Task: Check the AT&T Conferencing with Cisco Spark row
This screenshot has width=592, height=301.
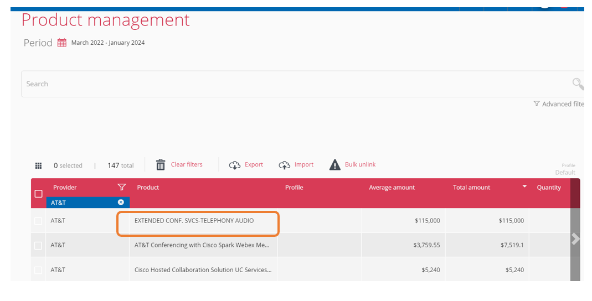Action: [38, 246]
